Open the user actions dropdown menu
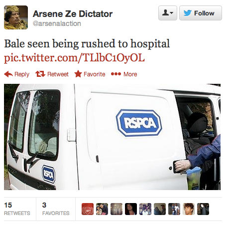The height and width of the screenshot is (225, 230). (168, 13)
